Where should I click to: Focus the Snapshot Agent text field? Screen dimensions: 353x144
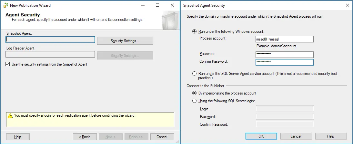[x=50, y=40]
